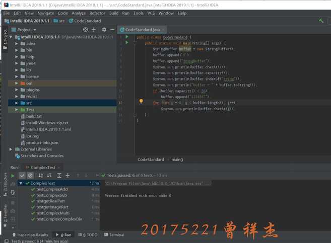Select build.txt in project tree

(34, 116)
